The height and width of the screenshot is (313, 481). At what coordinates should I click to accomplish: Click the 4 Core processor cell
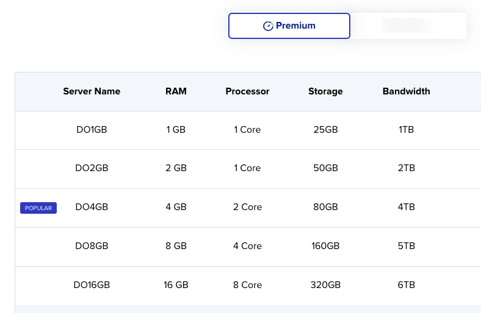coord(248,245)
